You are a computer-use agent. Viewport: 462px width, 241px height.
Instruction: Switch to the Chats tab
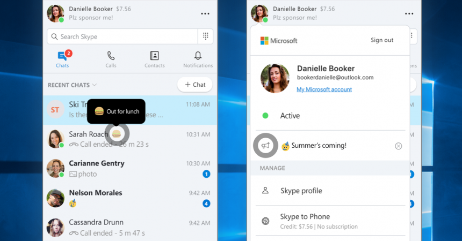(x=62, y=59)
